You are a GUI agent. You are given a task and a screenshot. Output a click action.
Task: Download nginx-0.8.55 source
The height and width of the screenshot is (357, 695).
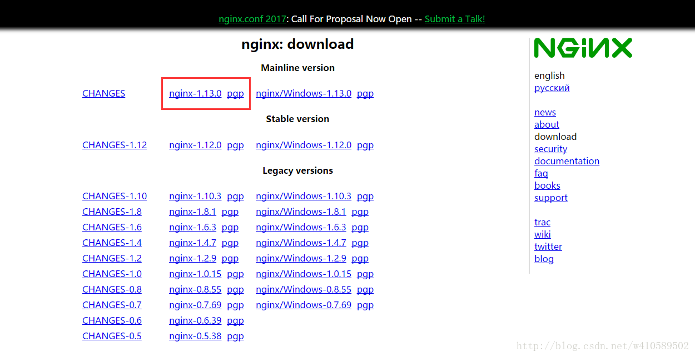point(195,289)
